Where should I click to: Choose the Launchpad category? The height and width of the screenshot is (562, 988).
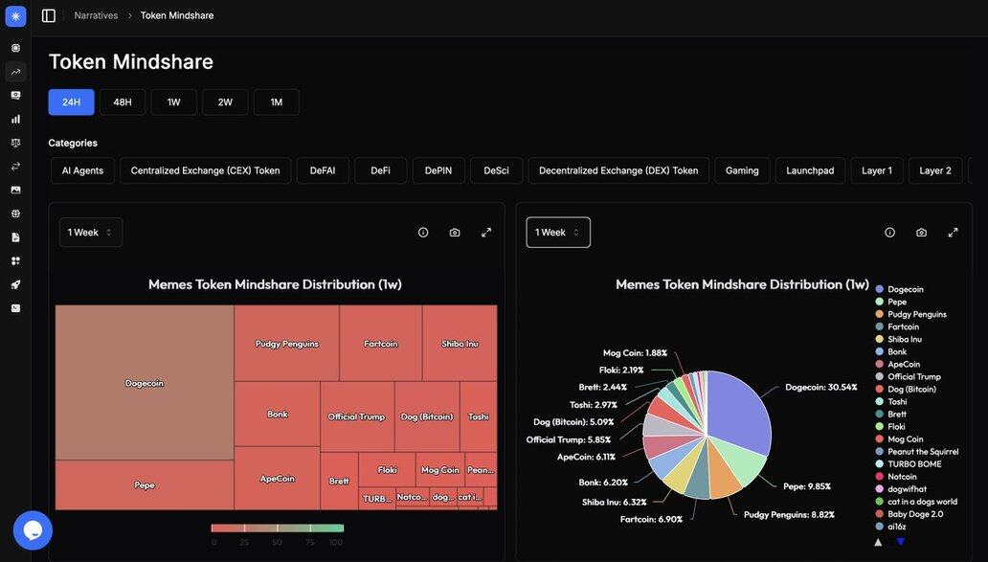[810, 170]
